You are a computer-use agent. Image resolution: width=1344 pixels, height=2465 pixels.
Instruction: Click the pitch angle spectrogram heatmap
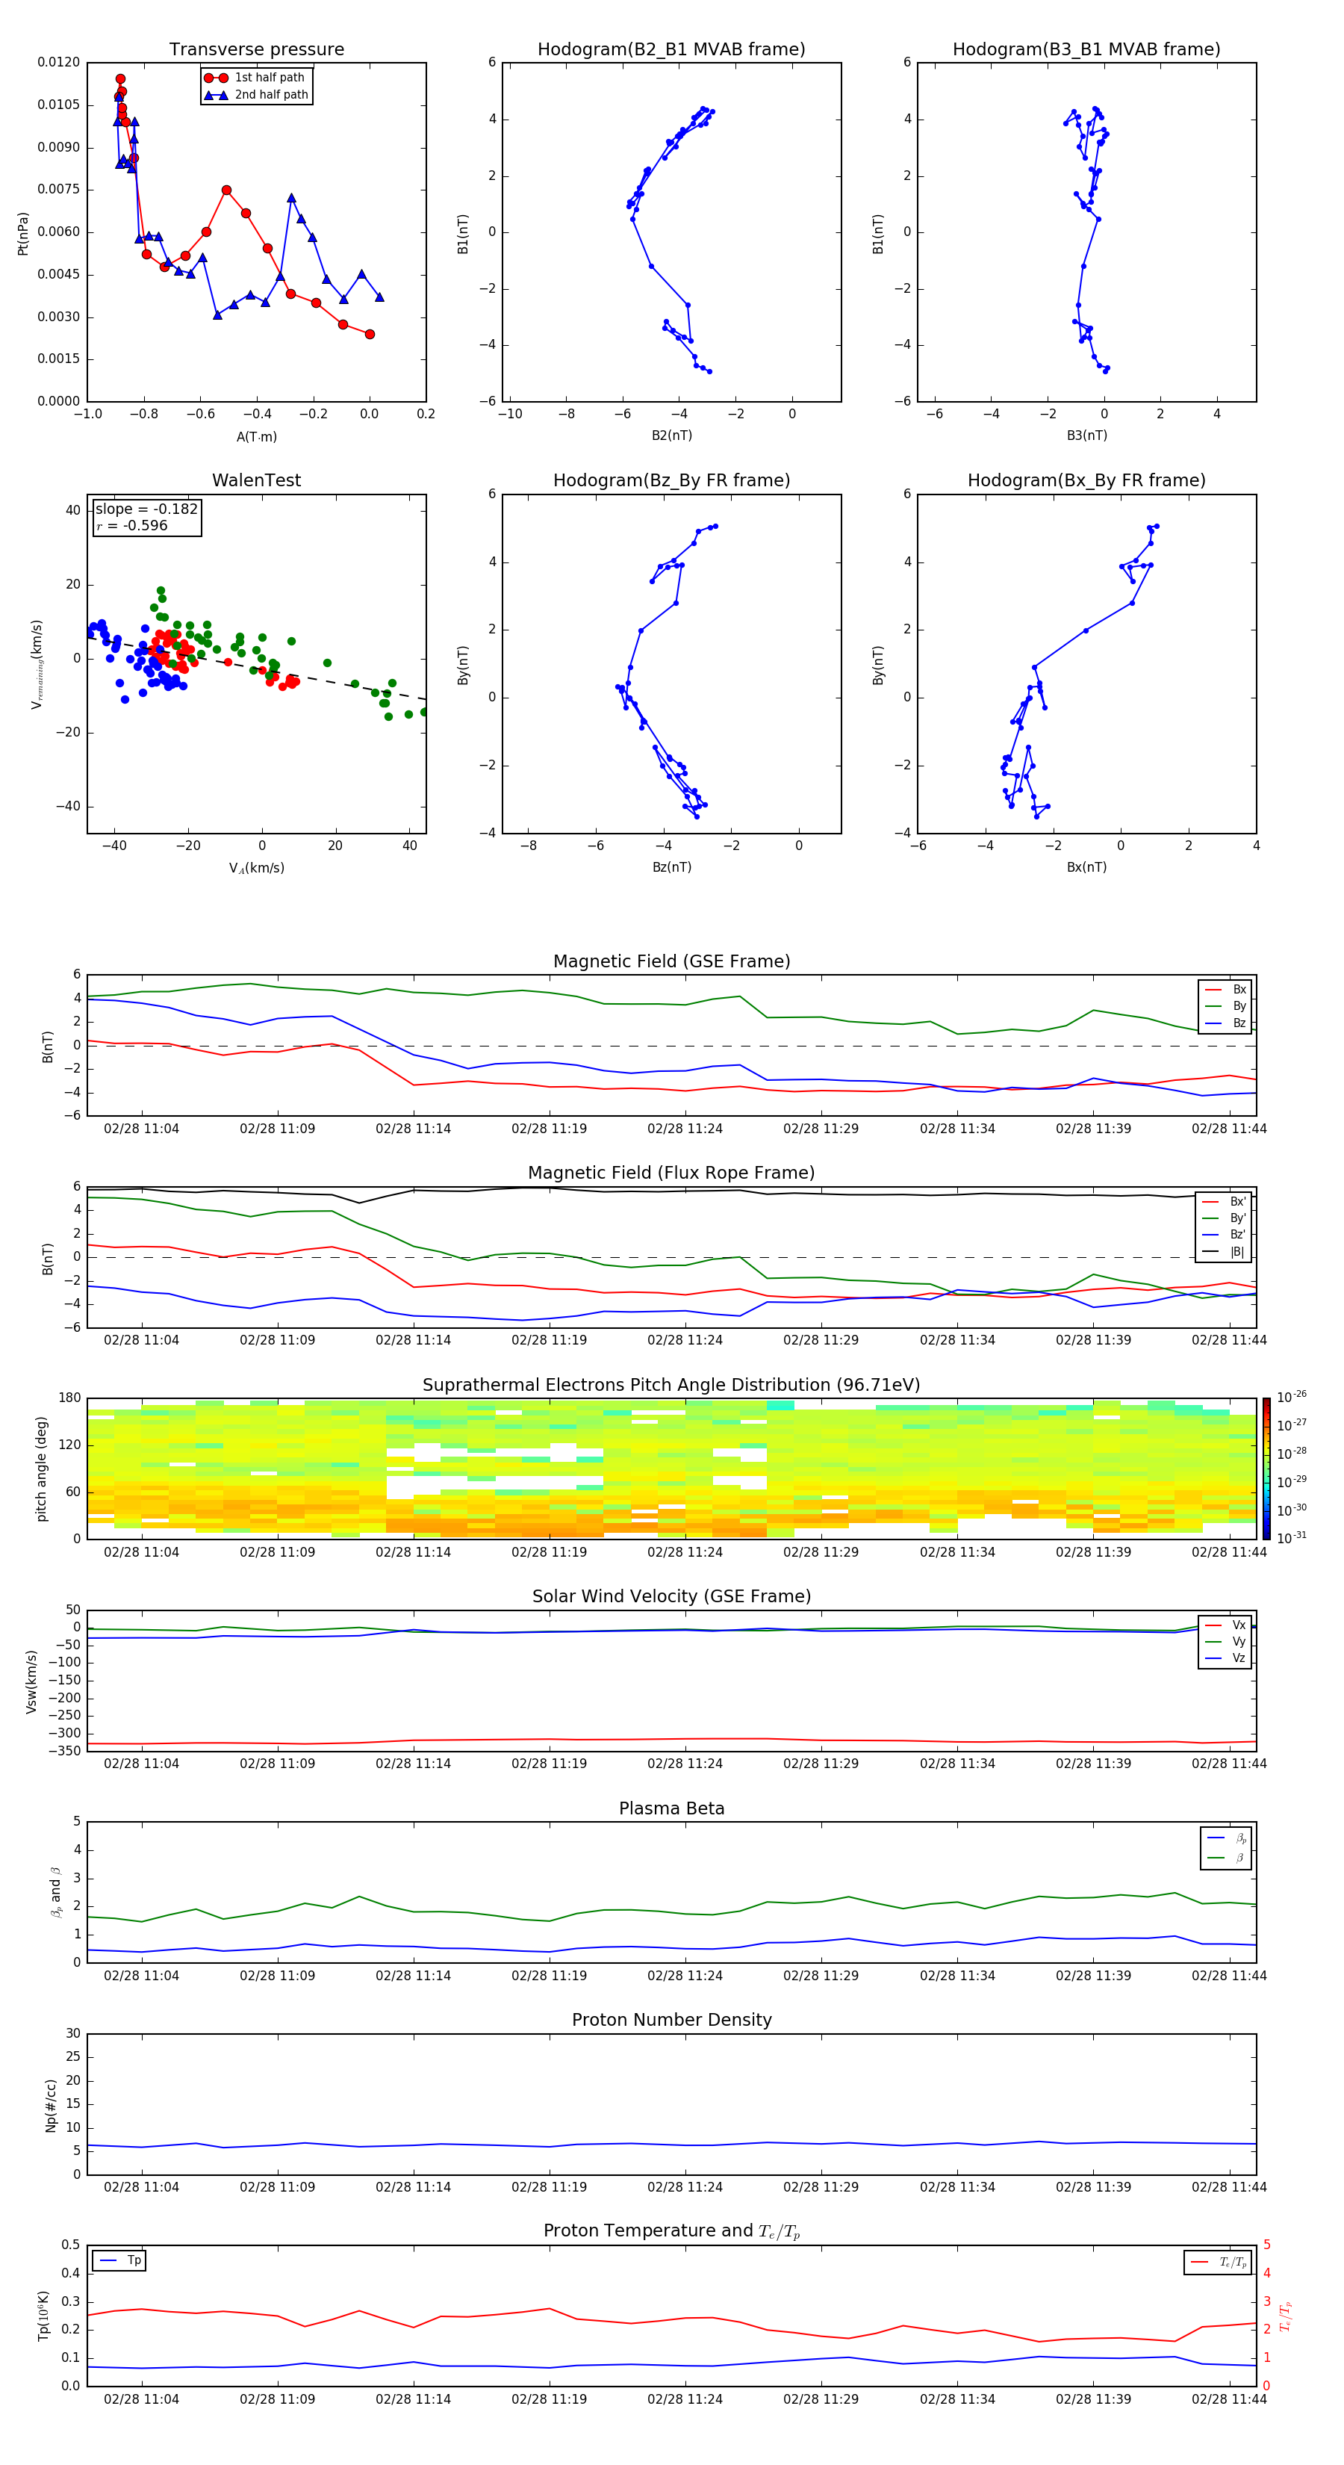671,1469
